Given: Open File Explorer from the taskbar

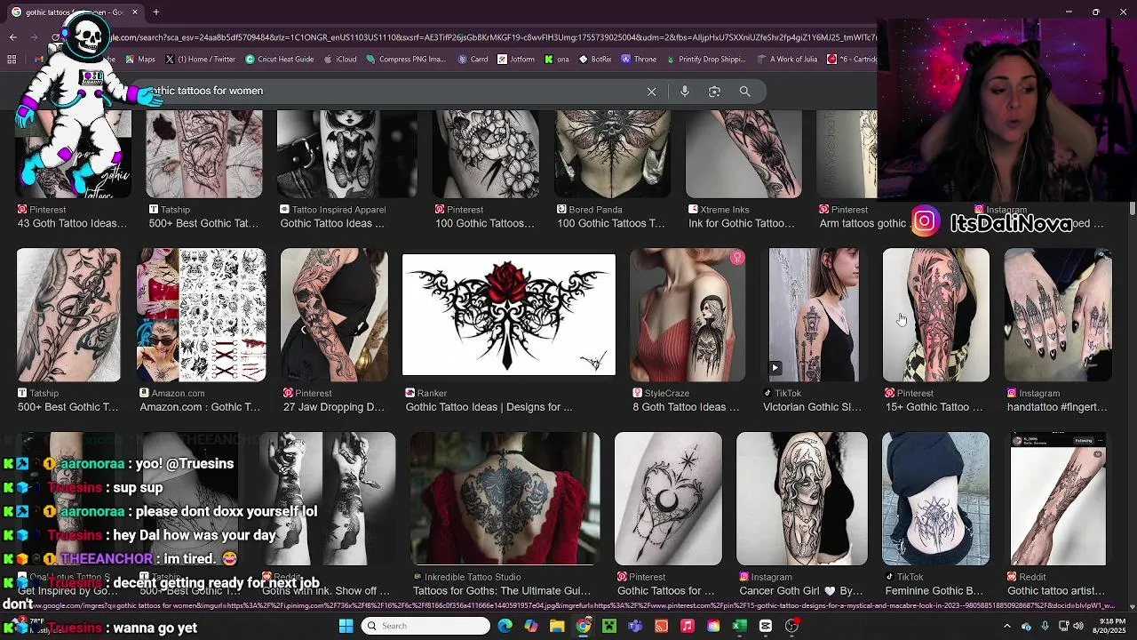Looking at the screenshot, I should (x=557, y=626).
